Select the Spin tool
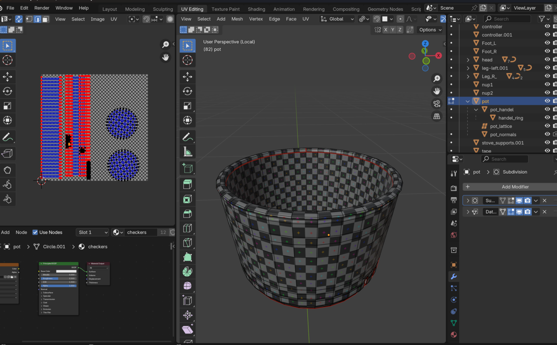Image resolution: width=557 pixels, height=345 pixels. point(188,271)
